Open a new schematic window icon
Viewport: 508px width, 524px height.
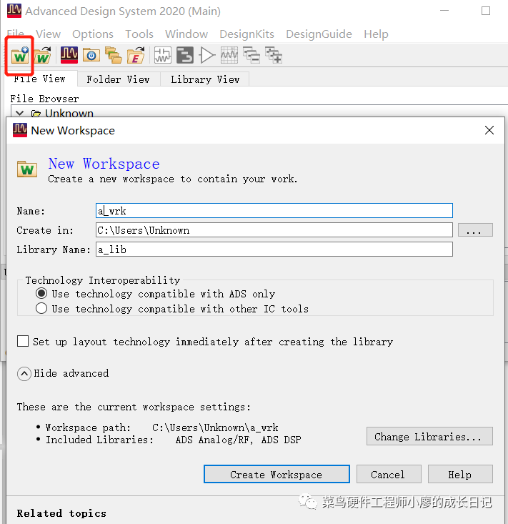(x=163, y=55)
